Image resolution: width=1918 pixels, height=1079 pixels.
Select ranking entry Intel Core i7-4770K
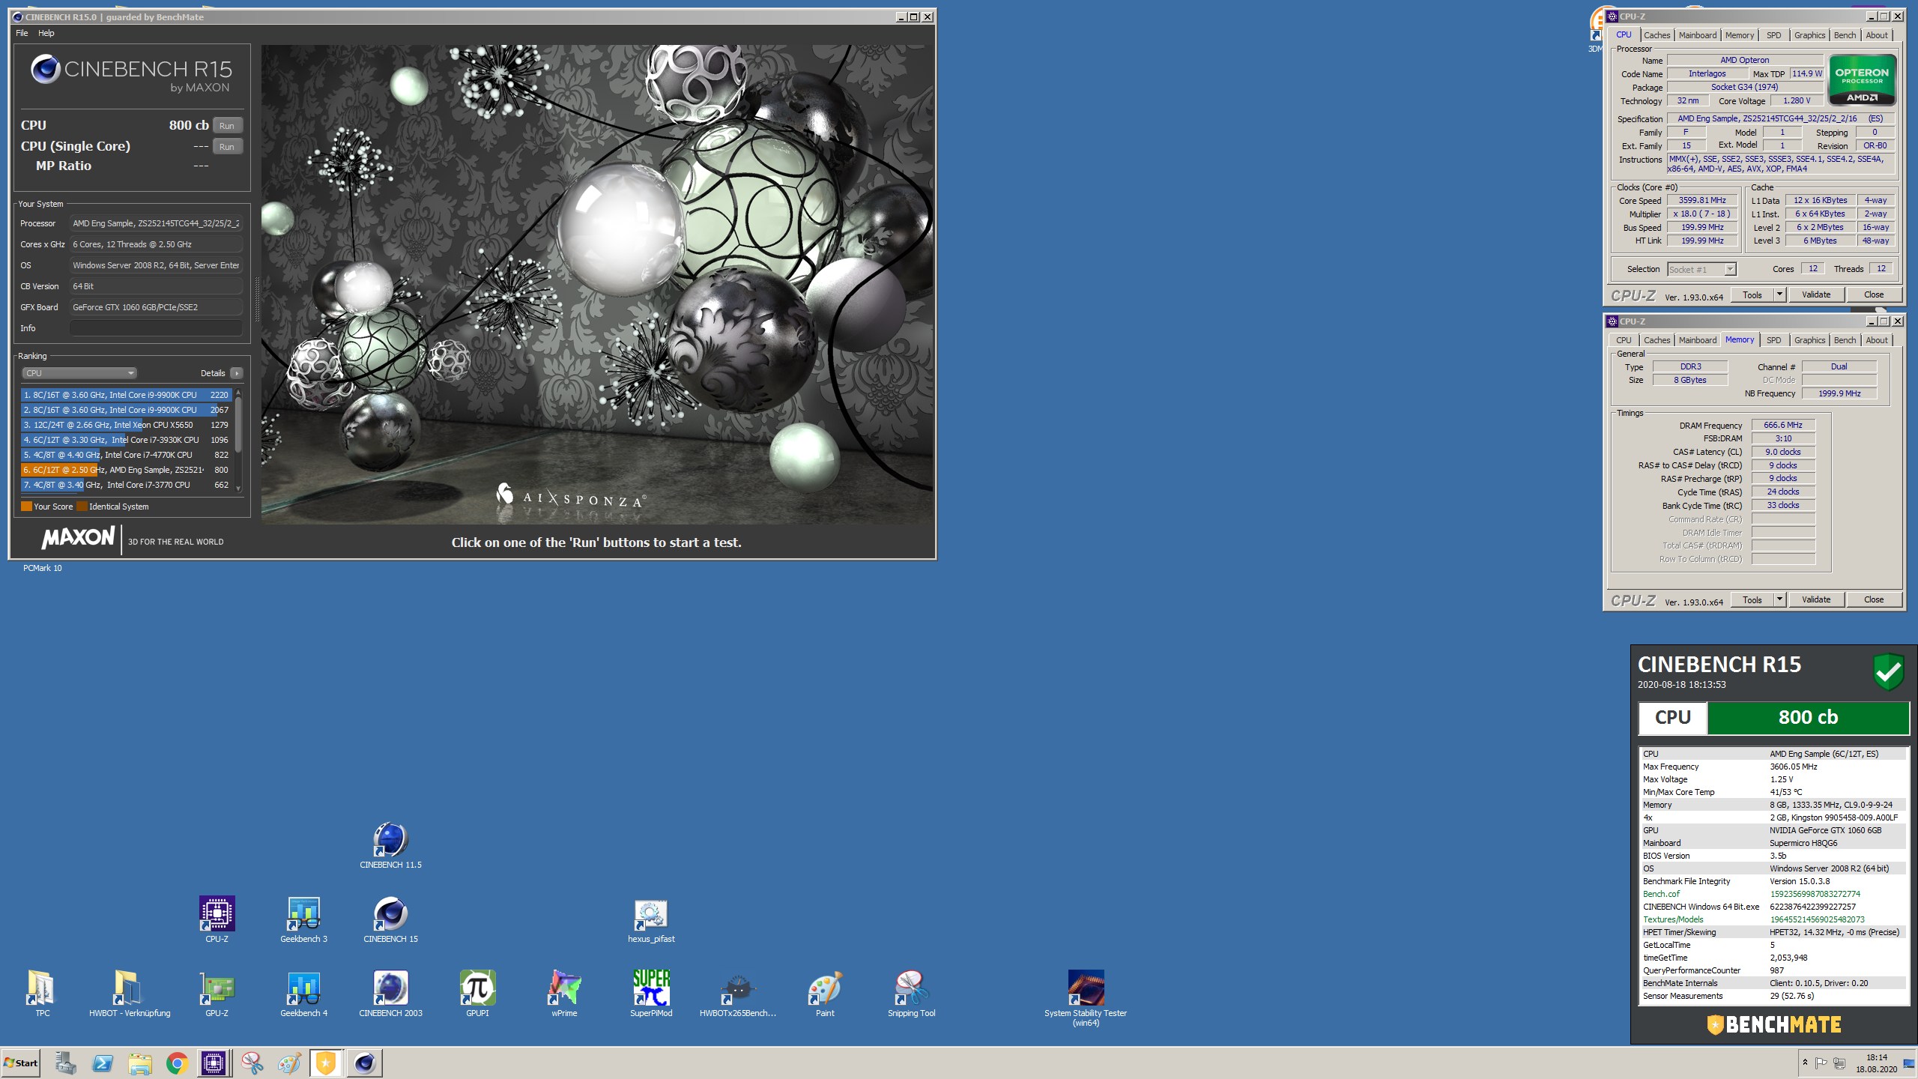[x=126, y=455]
